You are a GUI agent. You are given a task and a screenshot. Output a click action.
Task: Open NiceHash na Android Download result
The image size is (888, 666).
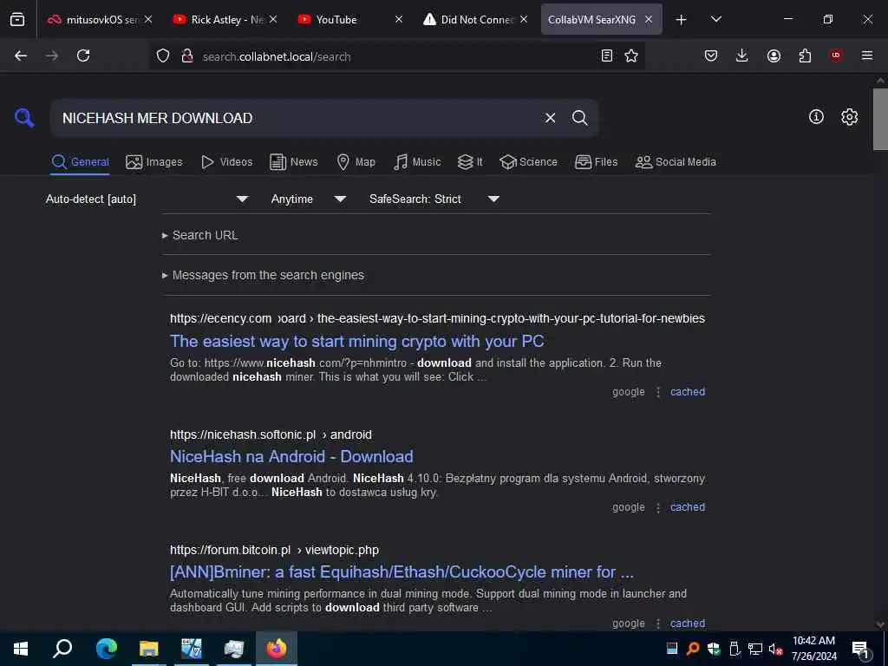[291, 456]
